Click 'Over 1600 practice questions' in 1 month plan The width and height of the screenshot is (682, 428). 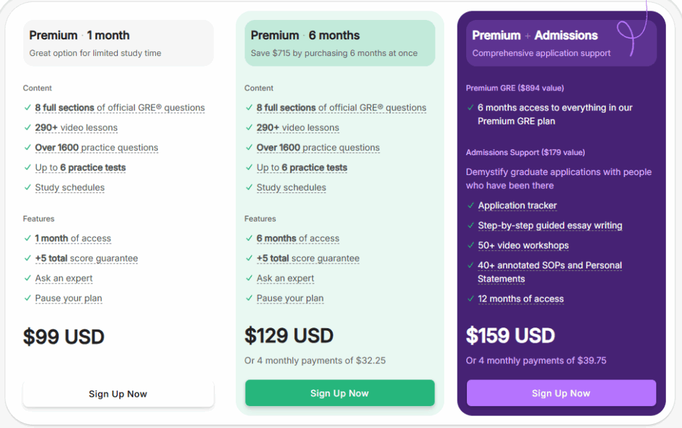pyautogui.click(x=97, y=148)
